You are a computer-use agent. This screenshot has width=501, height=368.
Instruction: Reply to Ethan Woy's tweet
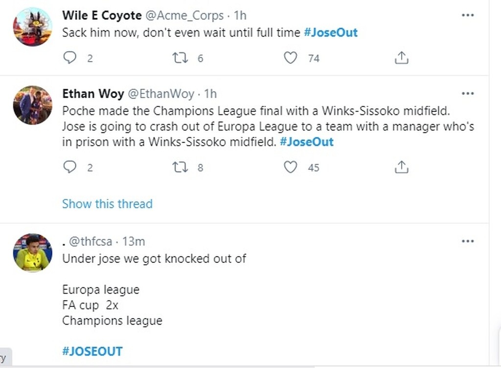69,167
